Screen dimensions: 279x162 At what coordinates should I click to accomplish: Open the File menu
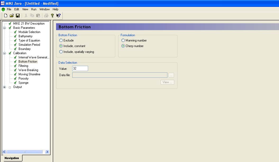coord(9,9)
